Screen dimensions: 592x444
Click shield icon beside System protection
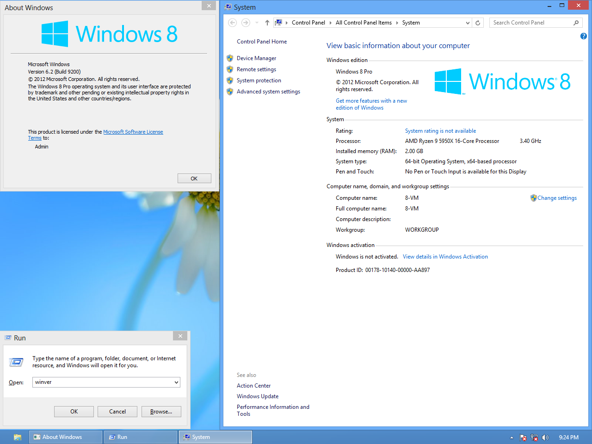point(230,80)
